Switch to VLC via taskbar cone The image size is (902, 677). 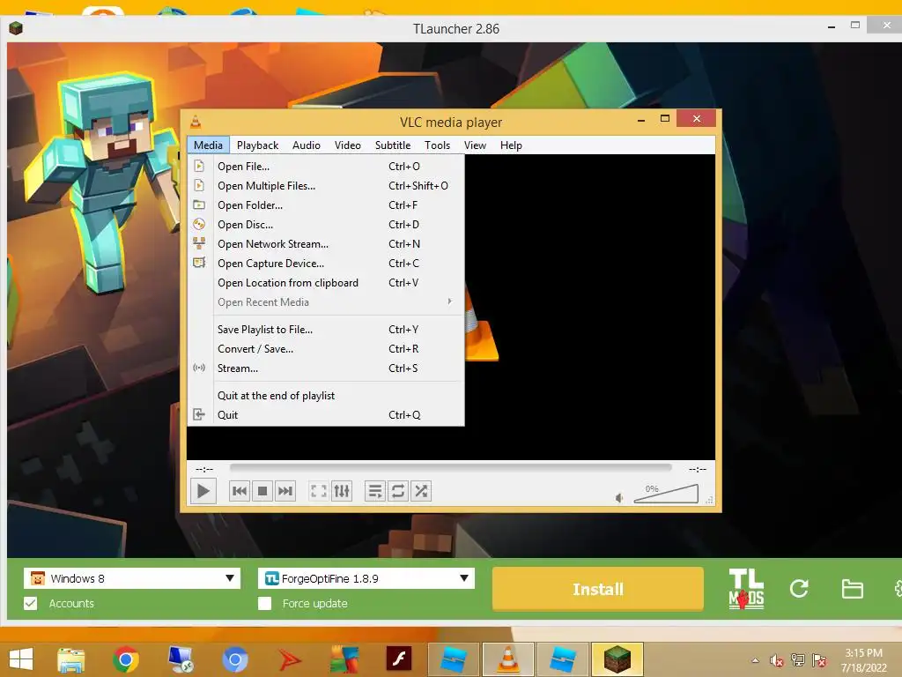(x=508, y=659)
